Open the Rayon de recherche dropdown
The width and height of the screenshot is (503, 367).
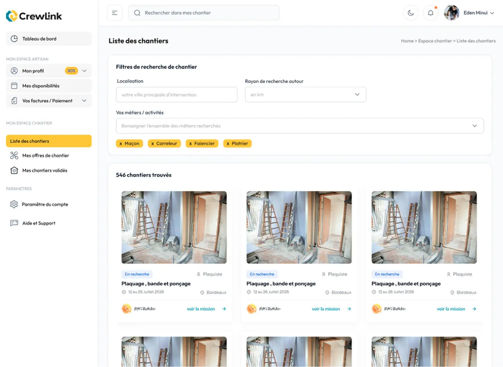(306, 95)
